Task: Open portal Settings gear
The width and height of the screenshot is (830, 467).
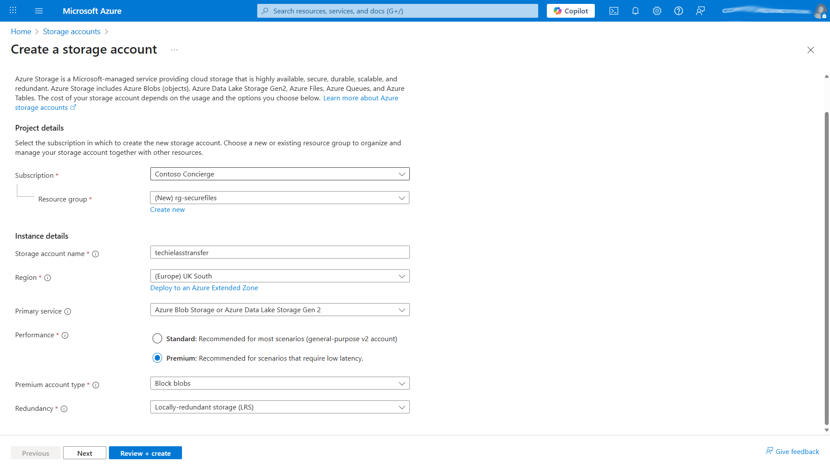Action: click(657, 11)
